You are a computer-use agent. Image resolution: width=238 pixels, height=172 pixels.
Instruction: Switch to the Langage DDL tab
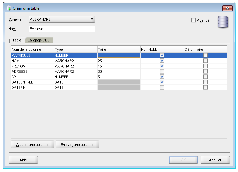coord(39,40)
